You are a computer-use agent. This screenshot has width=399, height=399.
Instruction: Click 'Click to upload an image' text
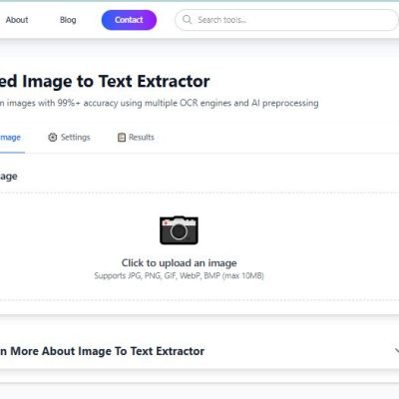[180, 263]
